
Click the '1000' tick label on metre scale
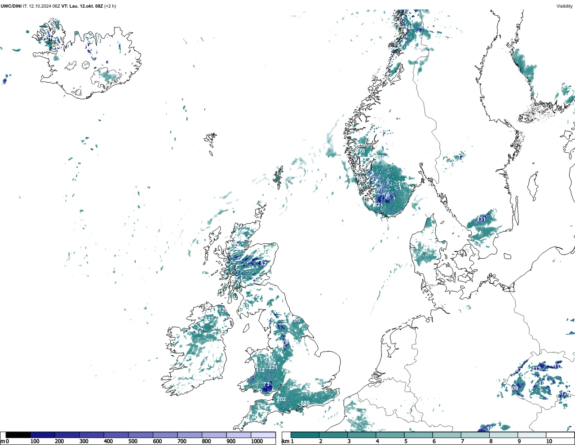pyautogui.click(x=257, y=441)
